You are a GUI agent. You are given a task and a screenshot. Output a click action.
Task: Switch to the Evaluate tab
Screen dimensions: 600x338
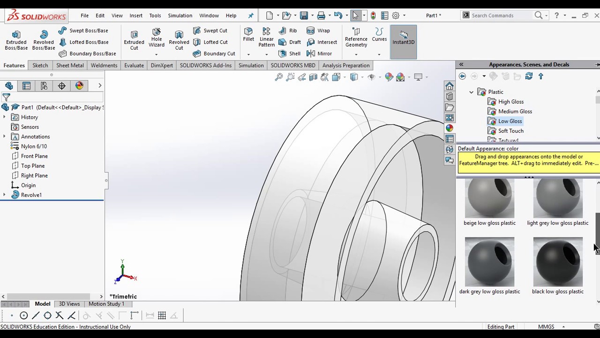click(134, 65)
